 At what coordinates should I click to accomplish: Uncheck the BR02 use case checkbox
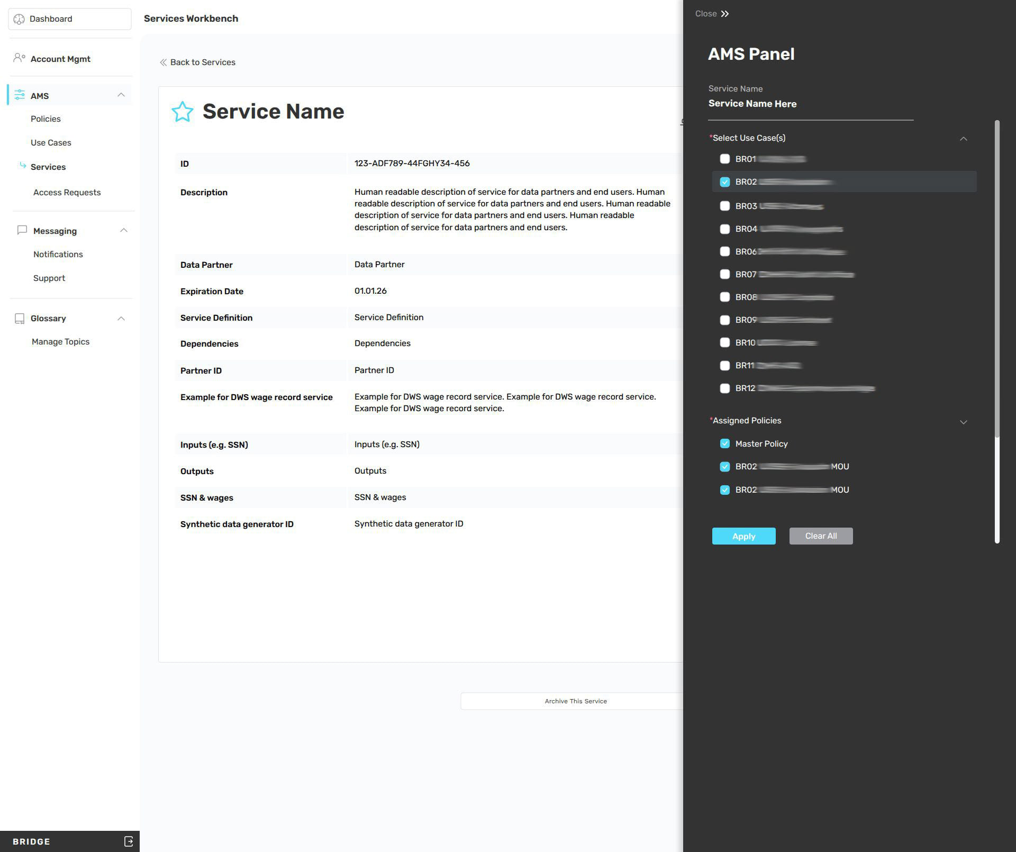tap(725, 182)
